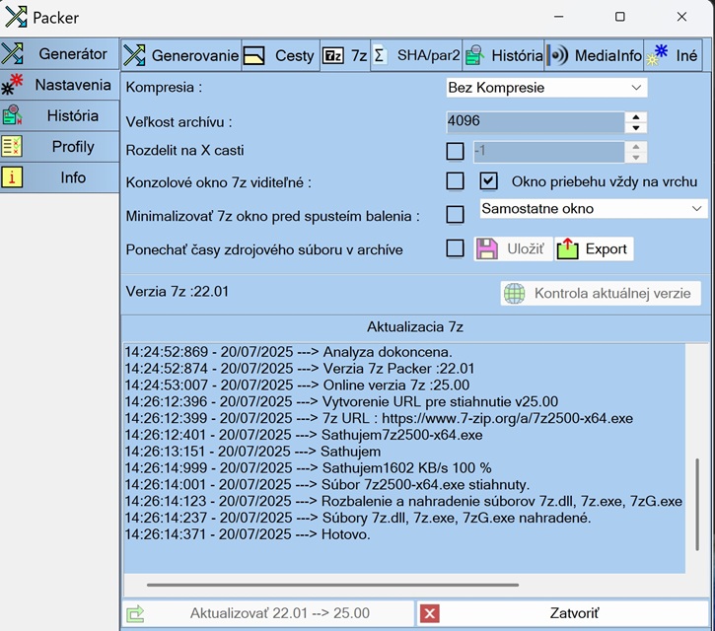The height and width of the screenshot is (631, 715).
Task: Click the Packer app logo icon
Action: pos(16,17)
